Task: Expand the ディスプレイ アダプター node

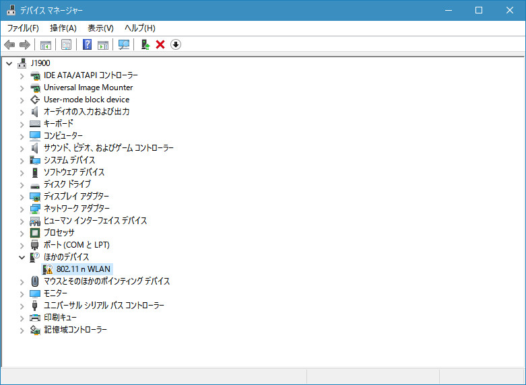Action: click(x=22, y=197)
